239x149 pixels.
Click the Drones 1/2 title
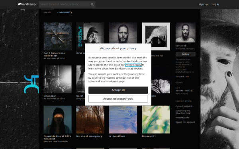[x=148, y=136]
